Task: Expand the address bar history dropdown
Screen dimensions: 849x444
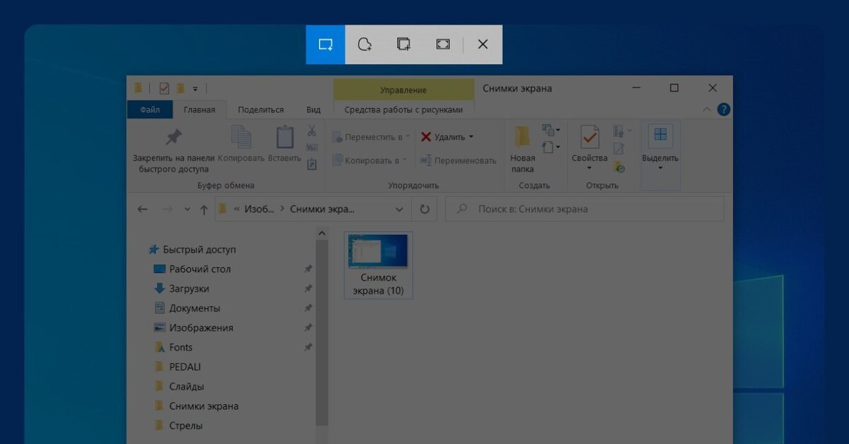Action: pyautogui.click(x=400, y=209)
